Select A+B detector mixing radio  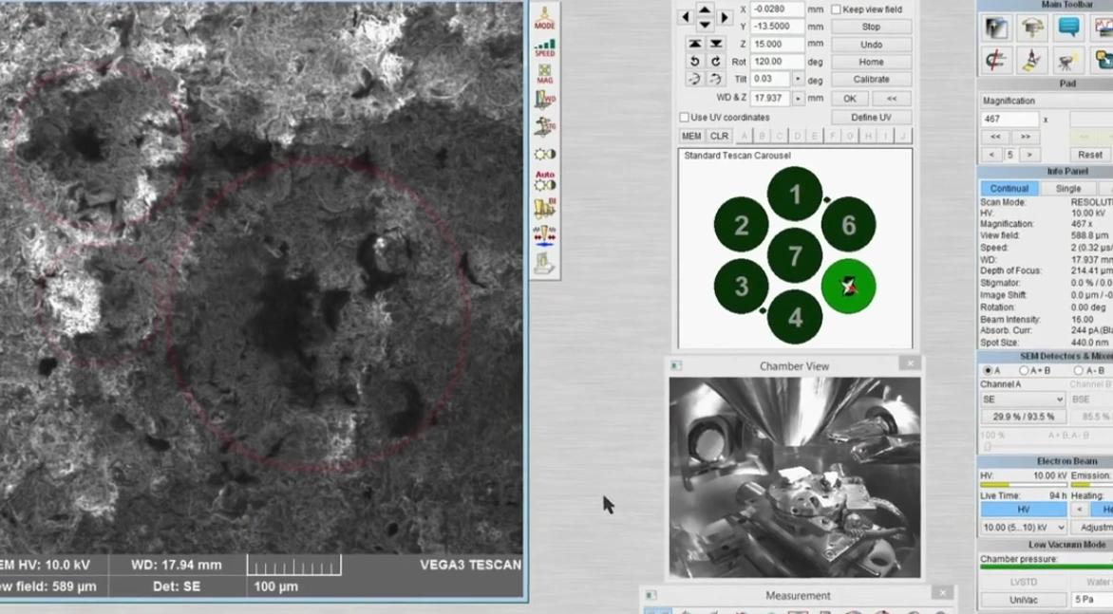[1024, 370]
